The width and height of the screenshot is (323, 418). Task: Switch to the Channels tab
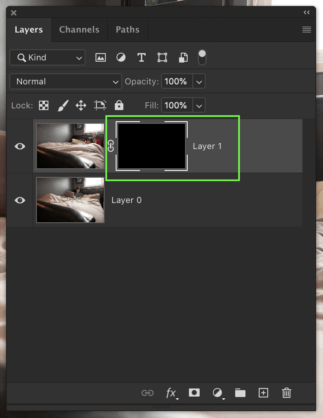tap(79, 30)
